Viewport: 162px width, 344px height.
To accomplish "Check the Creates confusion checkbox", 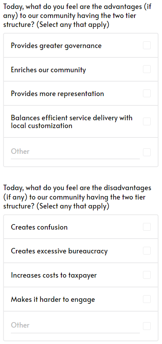I will (147, 227).
